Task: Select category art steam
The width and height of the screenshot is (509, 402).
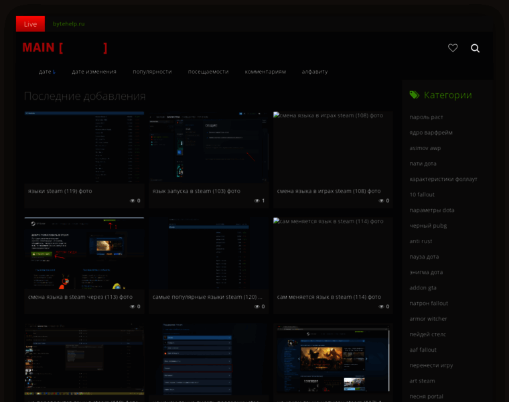Action: 422,381
